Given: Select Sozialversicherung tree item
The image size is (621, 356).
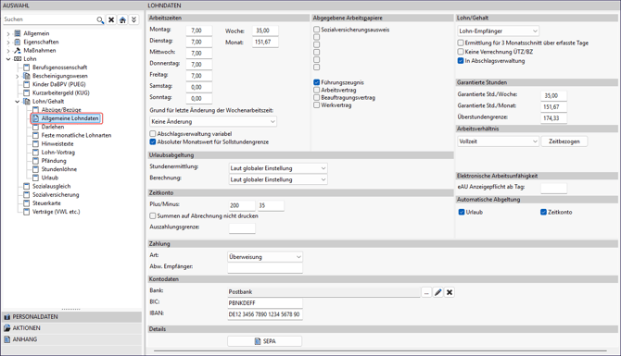Looking at the screenshot, I should [x=56, y=195].
